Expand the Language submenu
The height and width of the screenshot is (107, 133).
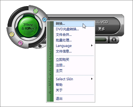click(74, 46)
